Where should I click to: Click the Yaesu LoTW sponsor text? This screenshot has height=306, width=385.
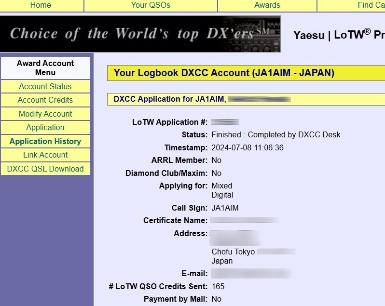click(339, 35)
